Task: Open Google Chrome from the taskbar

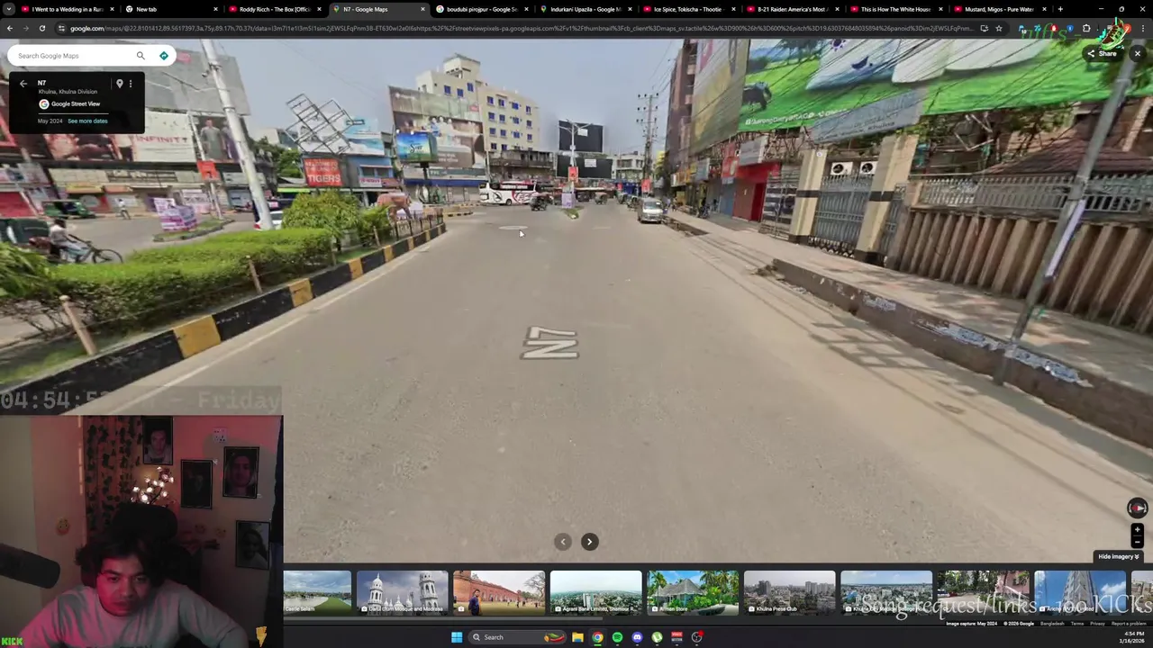Action: tap(597, 637)
